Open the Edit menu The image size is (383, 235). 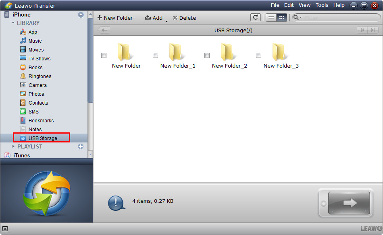[289, 5]
